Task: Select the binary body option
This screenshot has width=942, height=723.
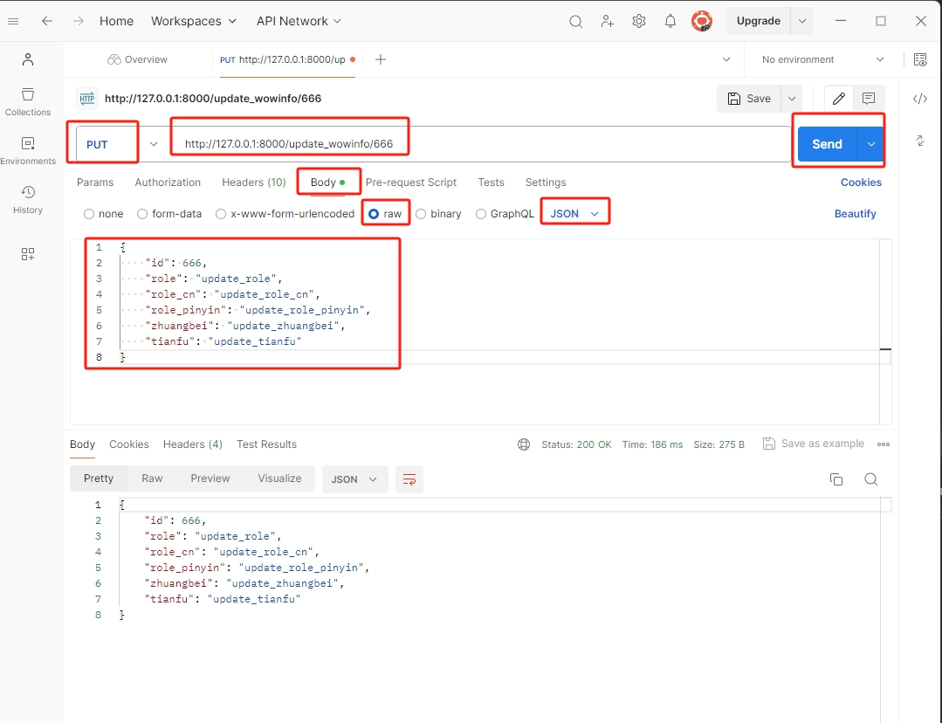Action: point(438,214)
